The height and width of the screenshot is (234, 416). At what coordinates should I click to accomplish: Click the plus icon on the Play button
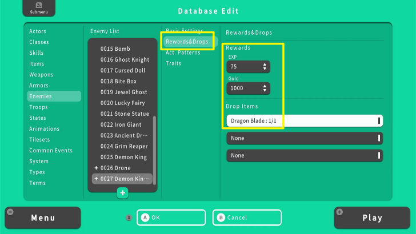(x=339, y=212)
